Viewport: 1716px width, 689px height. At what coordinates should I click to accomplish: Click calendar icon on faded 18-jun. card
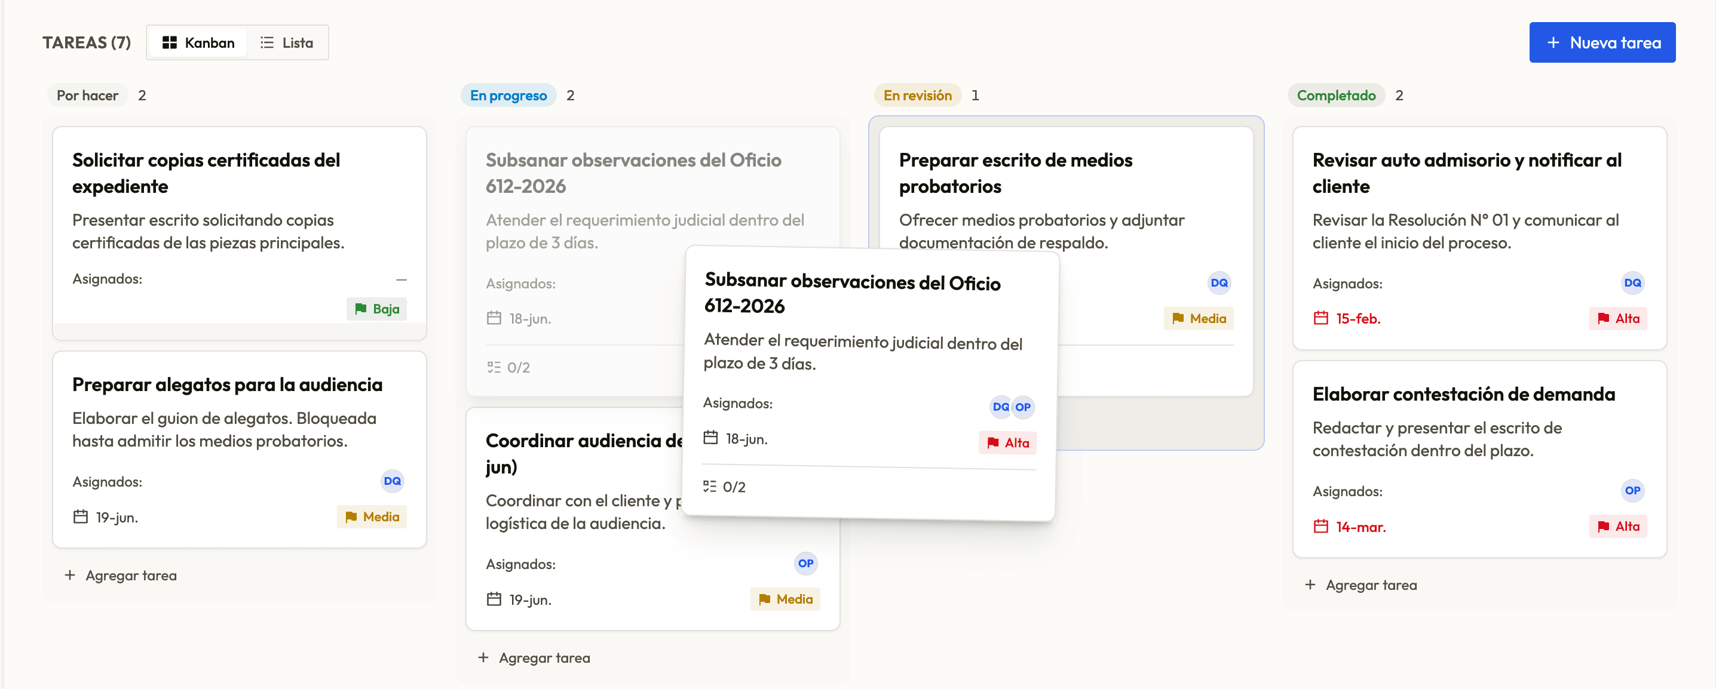pos(494,318)
